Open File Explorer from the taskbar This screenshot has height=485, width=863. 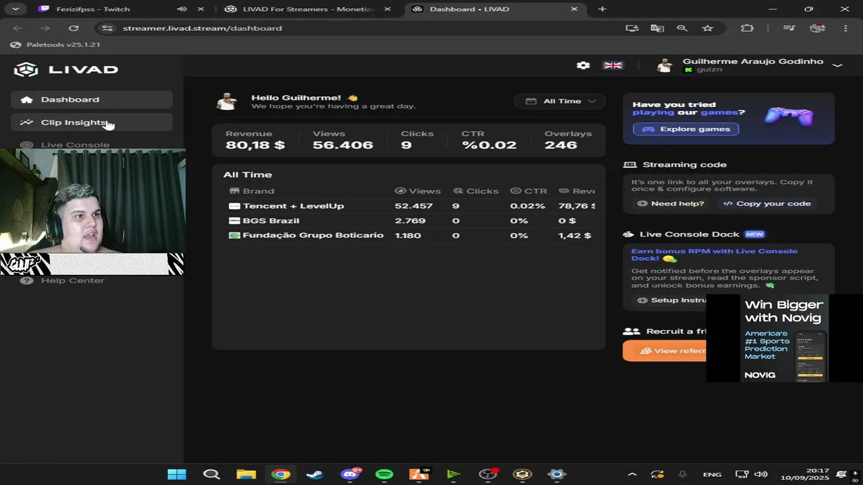coord(246,474)
